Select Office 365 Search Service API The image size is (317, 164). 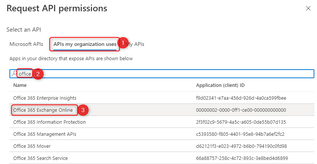[40, 158]
